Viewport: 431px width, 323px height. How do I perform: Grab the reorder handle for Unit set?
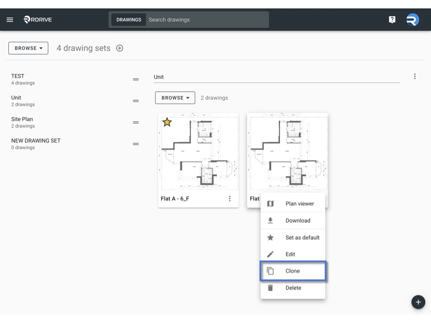136,101
